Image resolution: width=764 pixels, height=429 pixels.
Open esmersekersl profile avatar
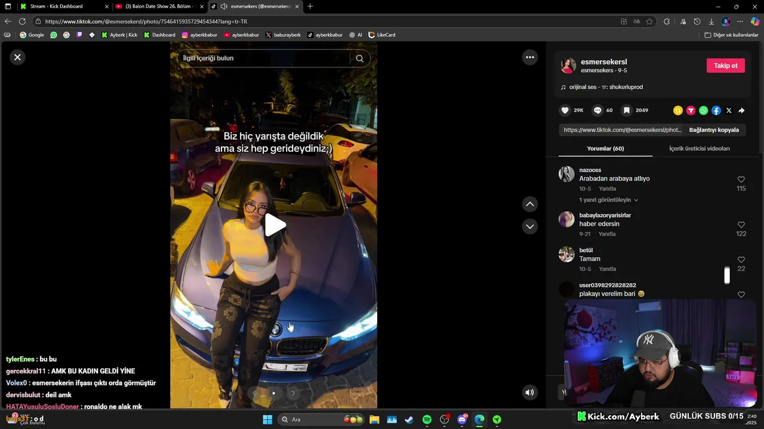[x=568, y=66]
